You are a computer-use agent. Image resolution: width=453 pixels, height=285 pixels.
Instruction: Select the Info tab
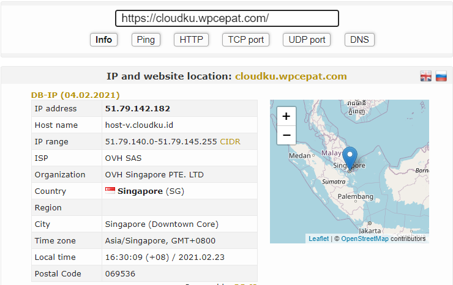[104, 40]
